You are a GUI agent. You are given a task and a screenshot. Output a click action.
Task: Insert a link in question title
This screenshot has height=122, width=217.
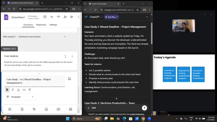tap(24, 90)
